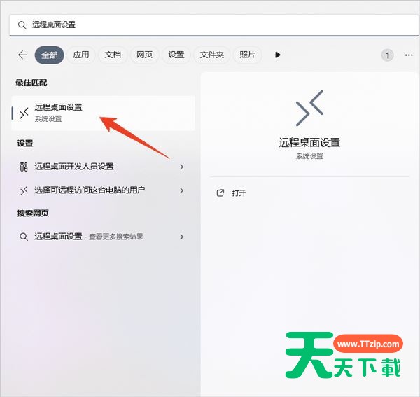Screen dimensions: 420x397
Task: Open 选择可远程访问这台电脑的用户 result
Action: click(x=104, y=190)
